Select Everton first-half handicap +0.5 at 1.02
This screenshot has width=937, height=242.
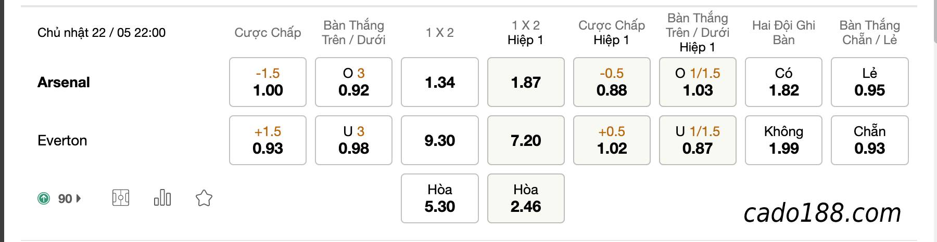pos(612,140)
